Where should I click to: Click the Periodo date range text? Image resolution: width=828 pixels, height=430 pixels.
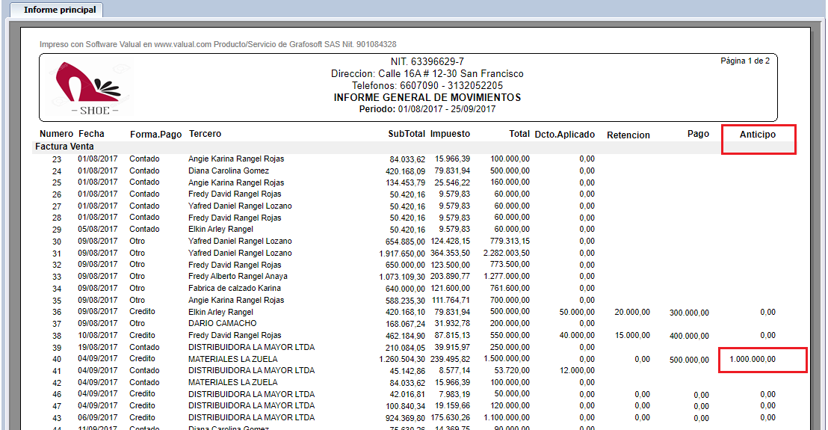[x=427, y=108]
